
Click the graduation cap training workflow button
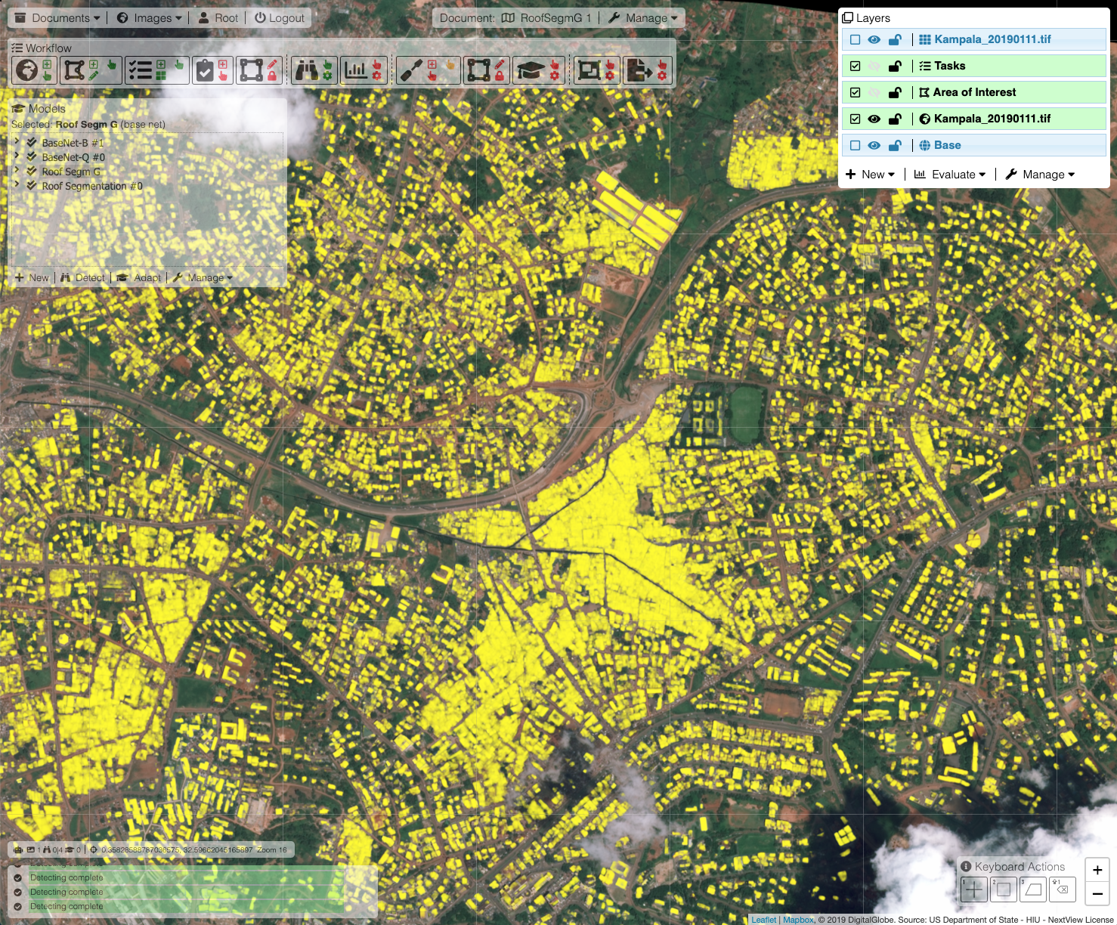[538, 70]
